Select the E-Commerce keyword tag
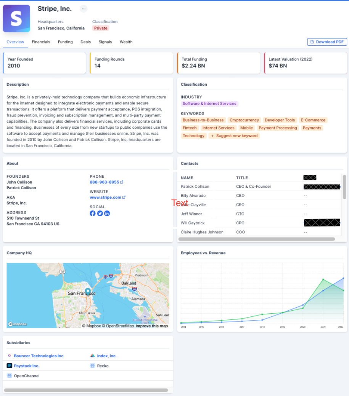 313,120
